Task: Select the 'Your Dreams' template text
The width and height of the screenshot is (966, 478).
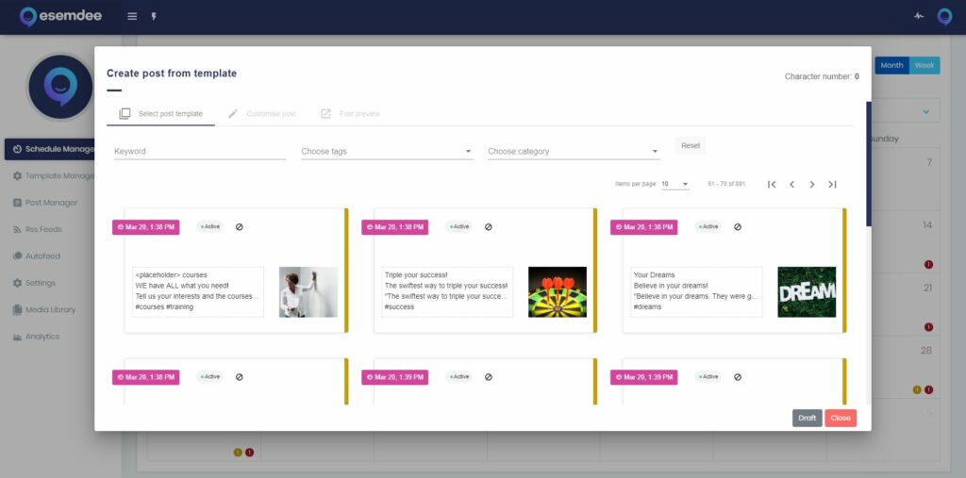Action: pyautogui.click(x=696, y=292)
